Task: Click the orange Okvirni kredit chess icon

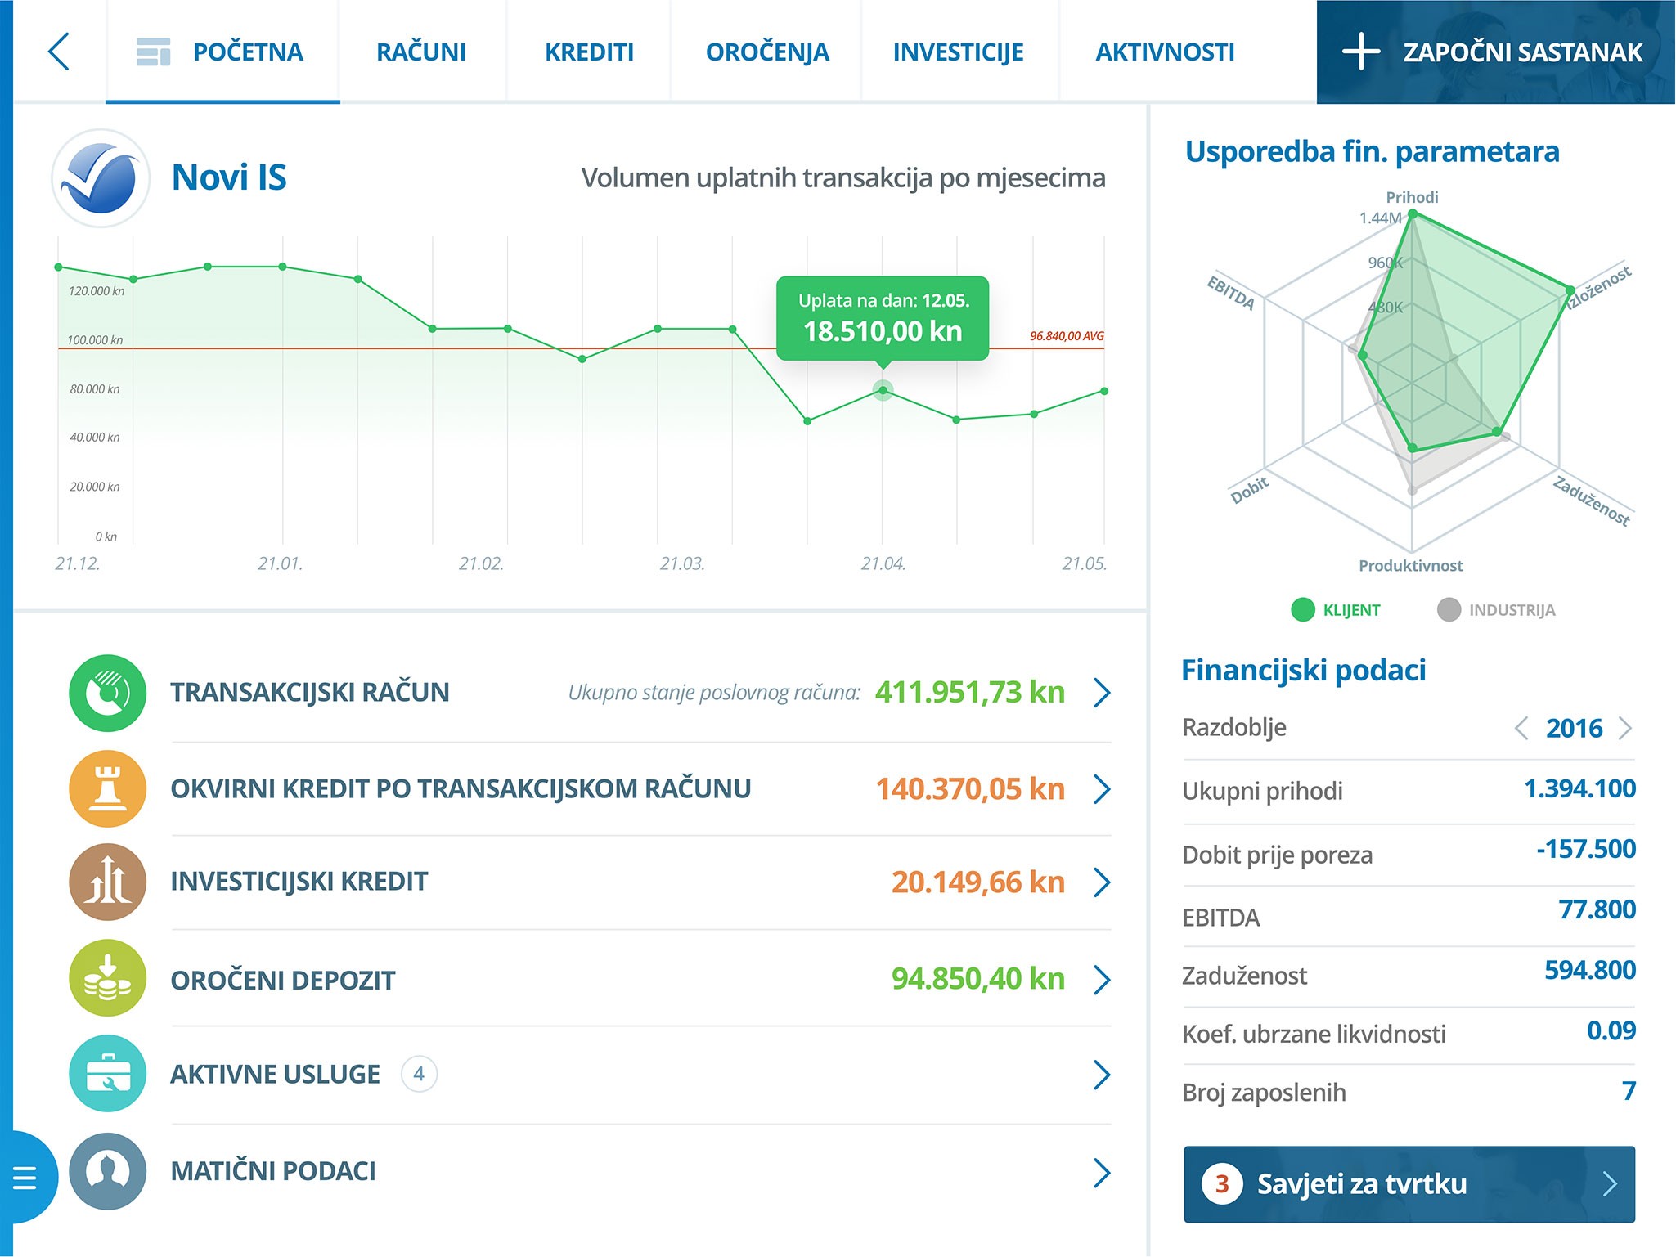Action: (108, 788)
